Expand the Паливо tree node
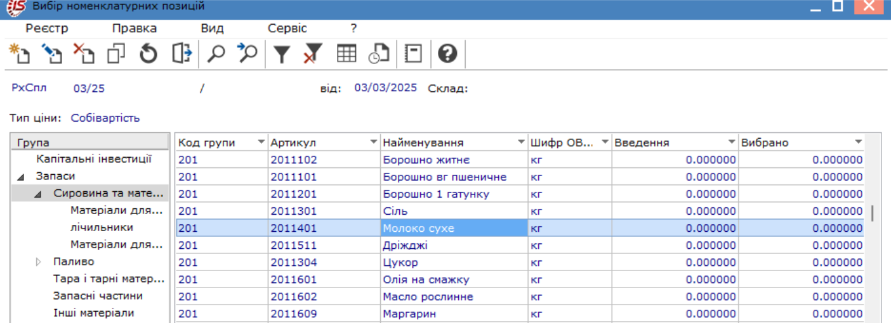The image size is (891, 323). point(39,262)
